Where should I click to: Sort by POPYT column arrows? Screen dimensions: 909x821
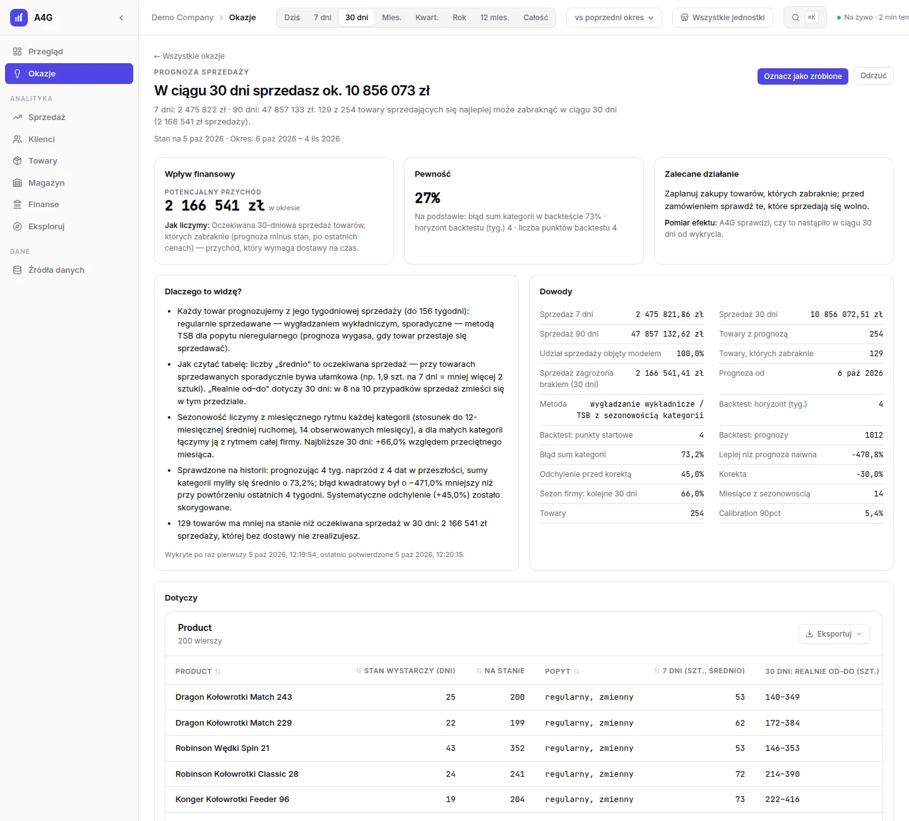(576, 671)
